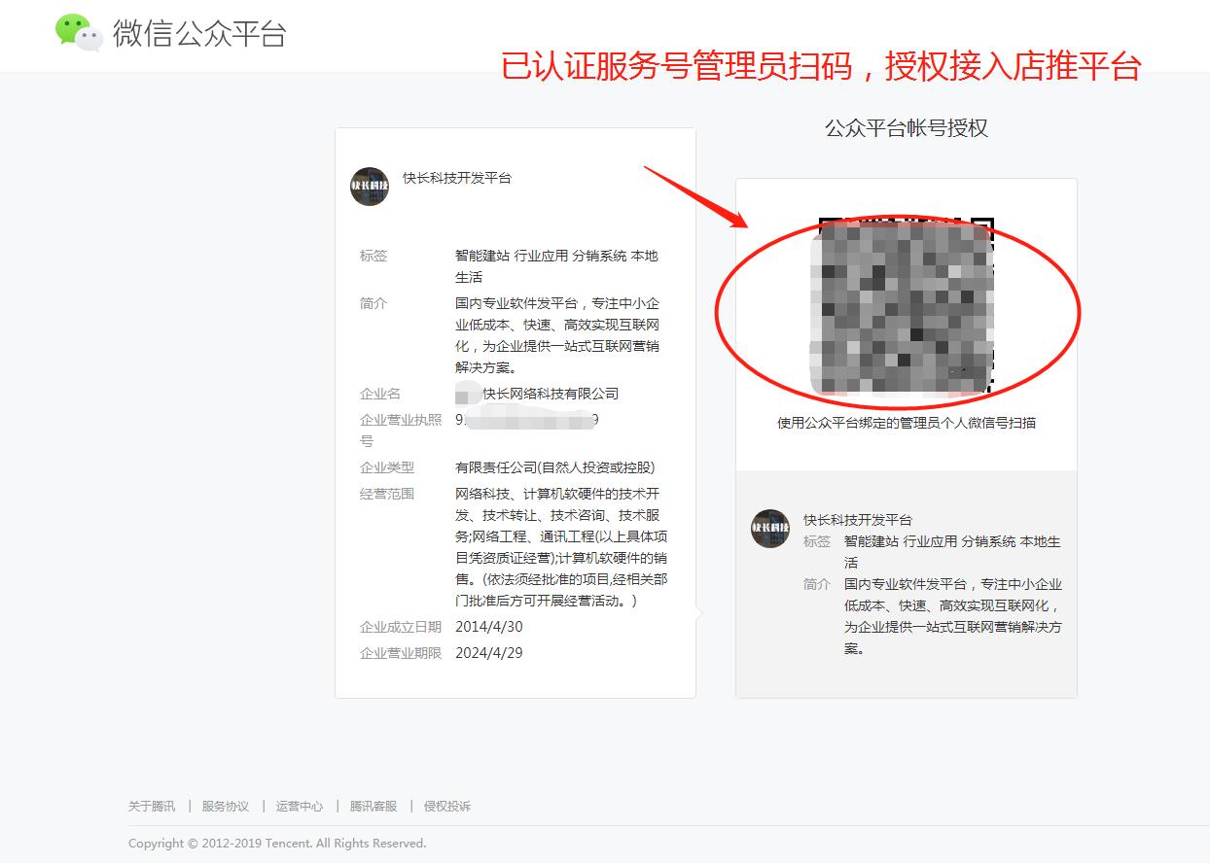Image resolution: width=1210 pixels, height=863 pixels.
Task: Open the 侵权投诉 footer link
Action: pyautogui.click(x=446, y=806)
